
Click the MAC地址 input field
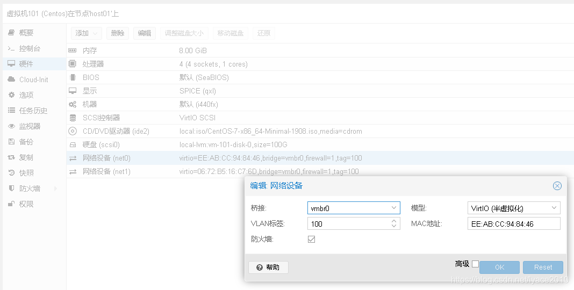click(514, 223)
